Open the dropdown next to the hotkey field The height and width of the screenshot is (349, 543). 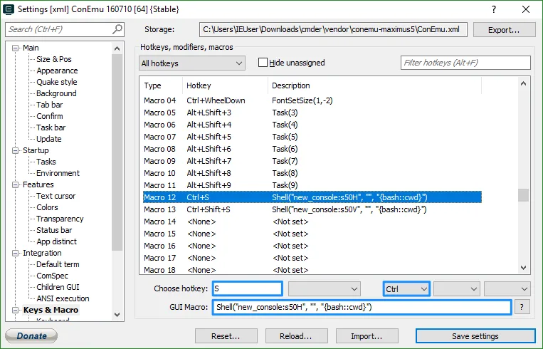pyautogui.click(x=324, y=288)
